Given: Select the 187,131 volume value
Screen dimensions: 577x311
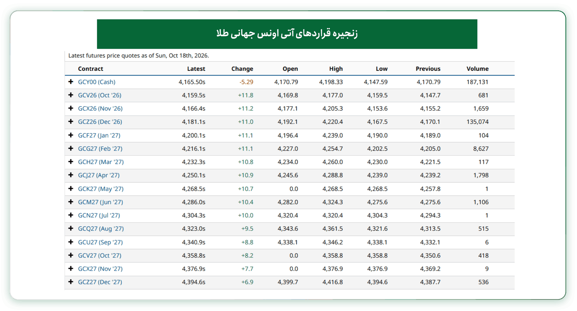Looking at the screenshot, I should 477,82.
